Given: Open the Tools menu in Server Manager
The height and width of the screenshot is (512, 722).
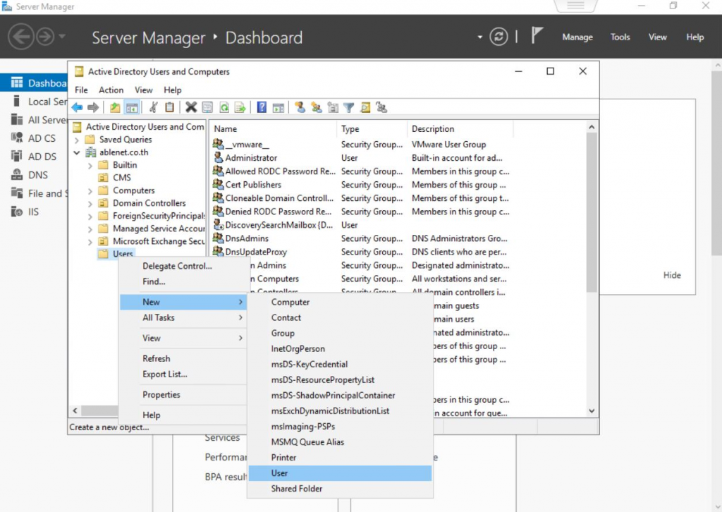Looking at the screenshot, I should [x=620, y=37].
